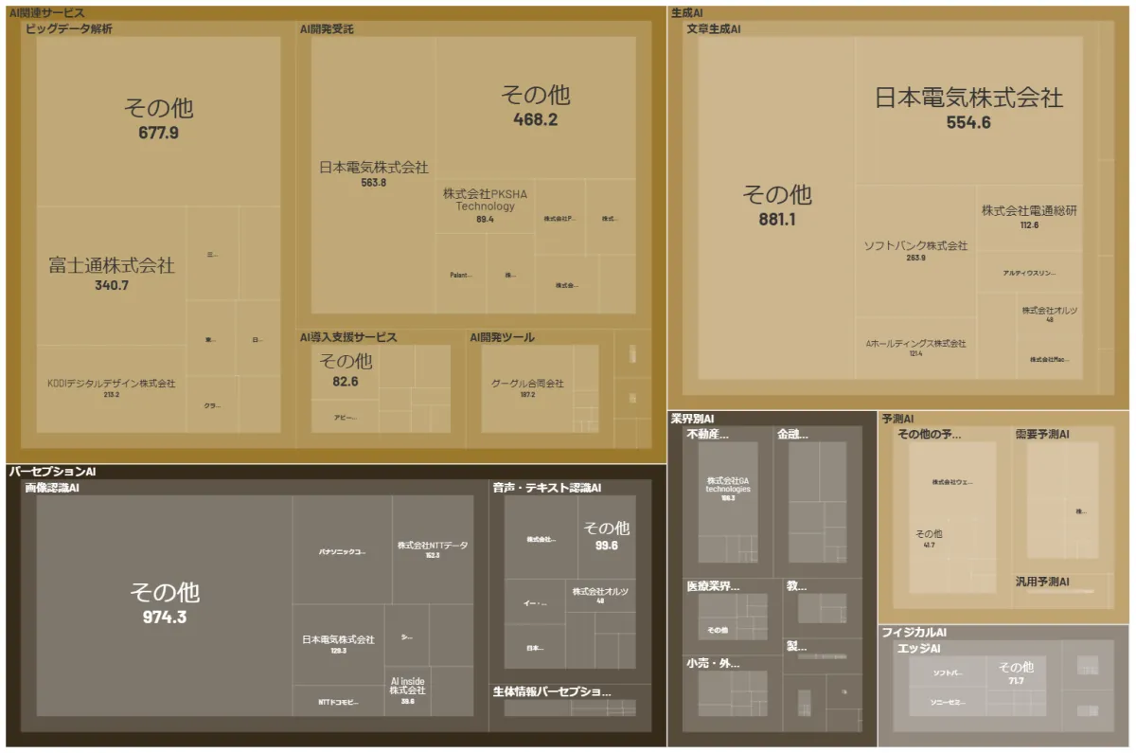Click the その他 677.9 tile

(x=158, y=120)
